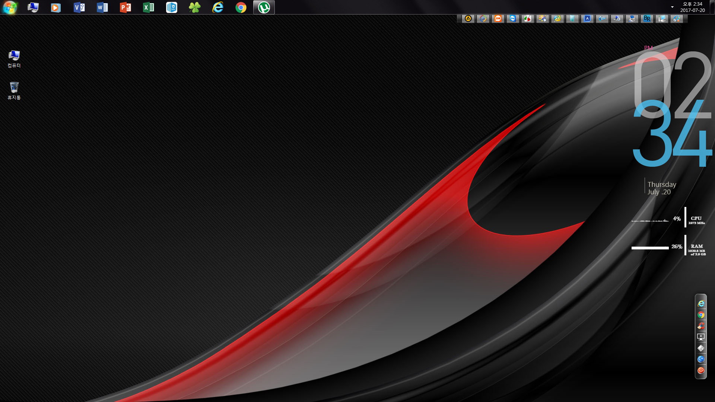
Task: Launch CCleaner from the side dock
Action: point(701,326)
